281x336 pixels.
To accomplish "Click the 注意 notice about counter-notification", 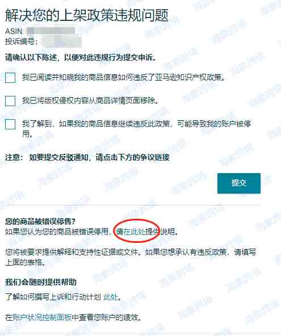I will [87, 157].
